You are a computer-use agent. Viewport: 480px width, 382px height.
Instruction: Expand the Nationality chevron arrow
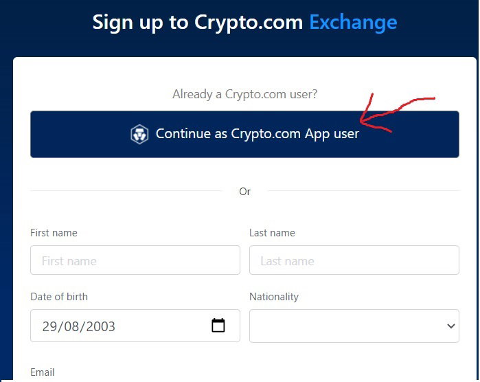point(450,326)
